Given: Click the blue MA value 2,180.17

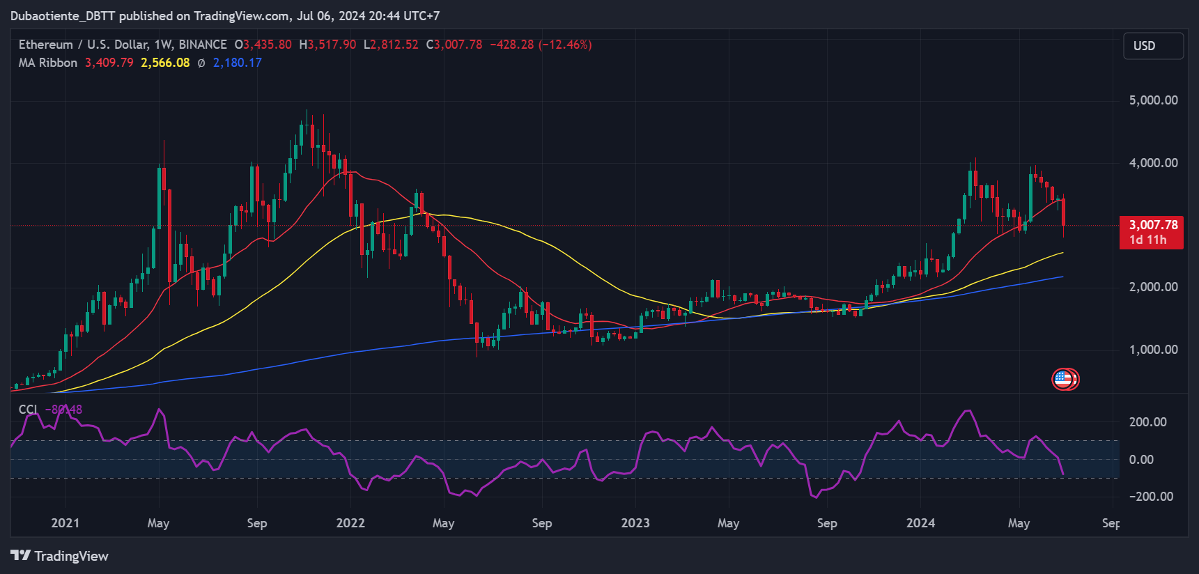Looking at the screenshot, I should [238, 63].
